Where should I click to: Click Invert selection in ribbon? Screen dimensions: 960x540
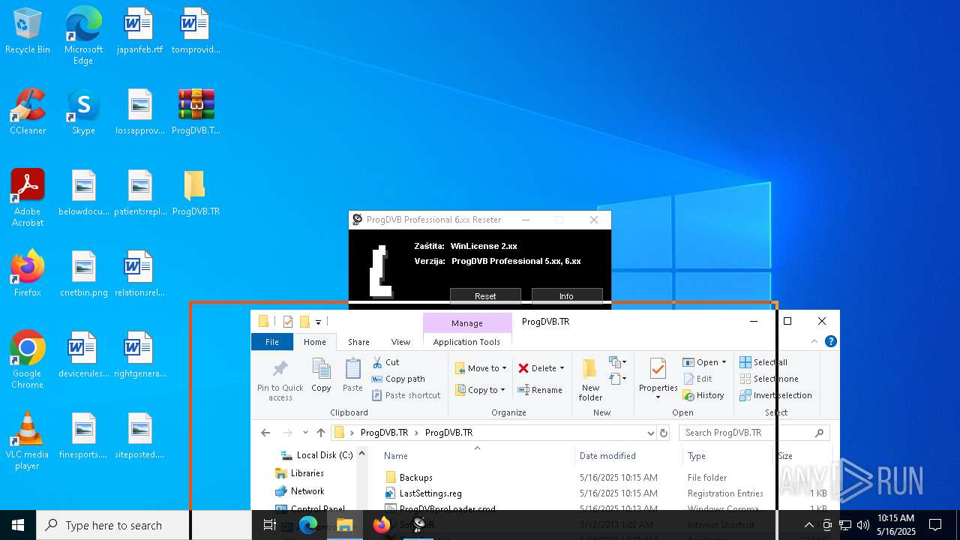(775, 395)
